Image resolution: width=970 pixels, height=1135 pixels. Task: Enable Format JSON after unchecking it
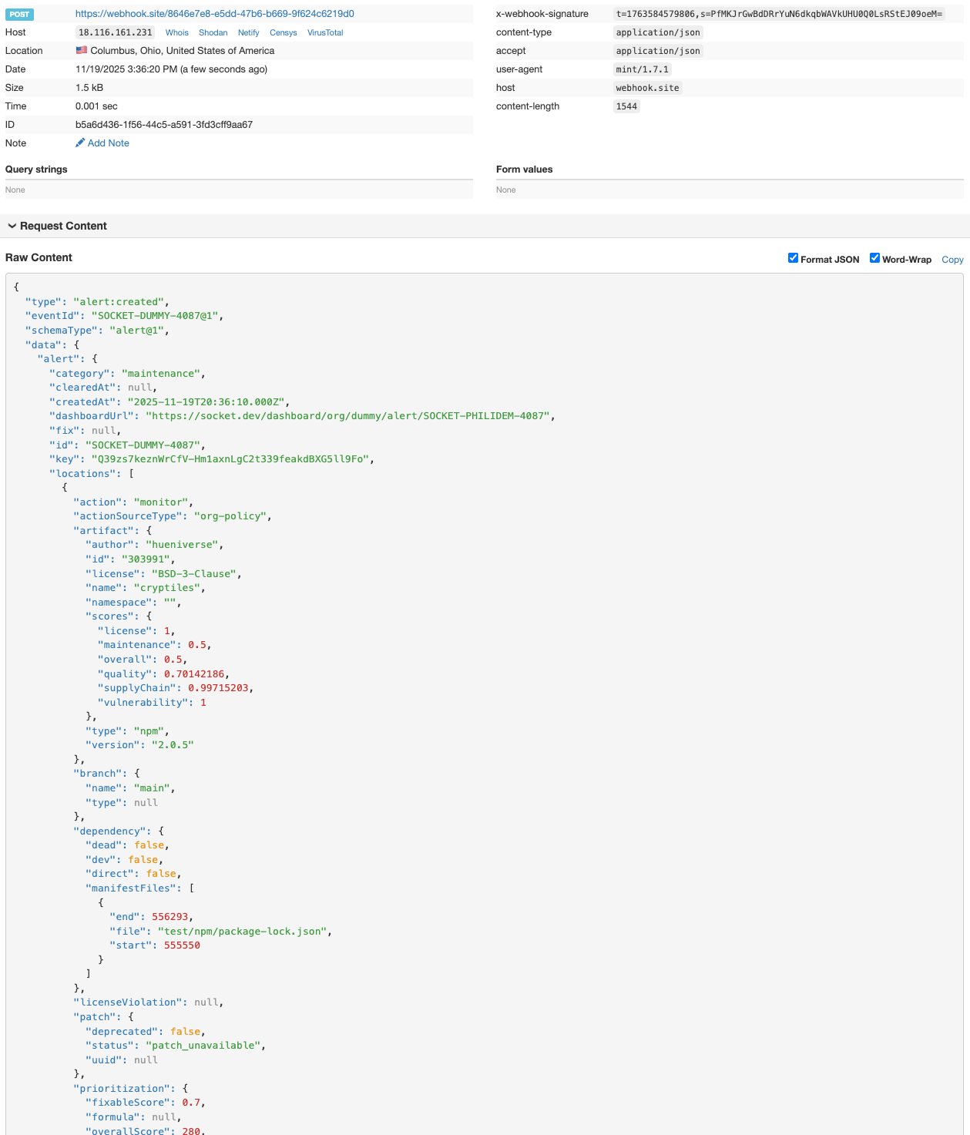(793, 257)
